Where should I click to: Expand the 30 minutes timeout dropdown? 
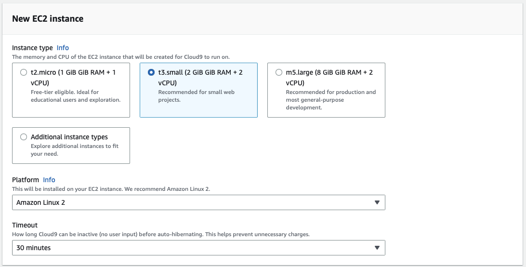193,248
